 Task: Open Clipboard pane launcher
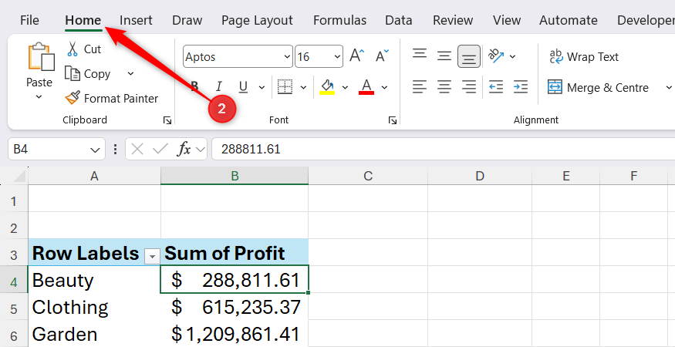pos(167,120)
